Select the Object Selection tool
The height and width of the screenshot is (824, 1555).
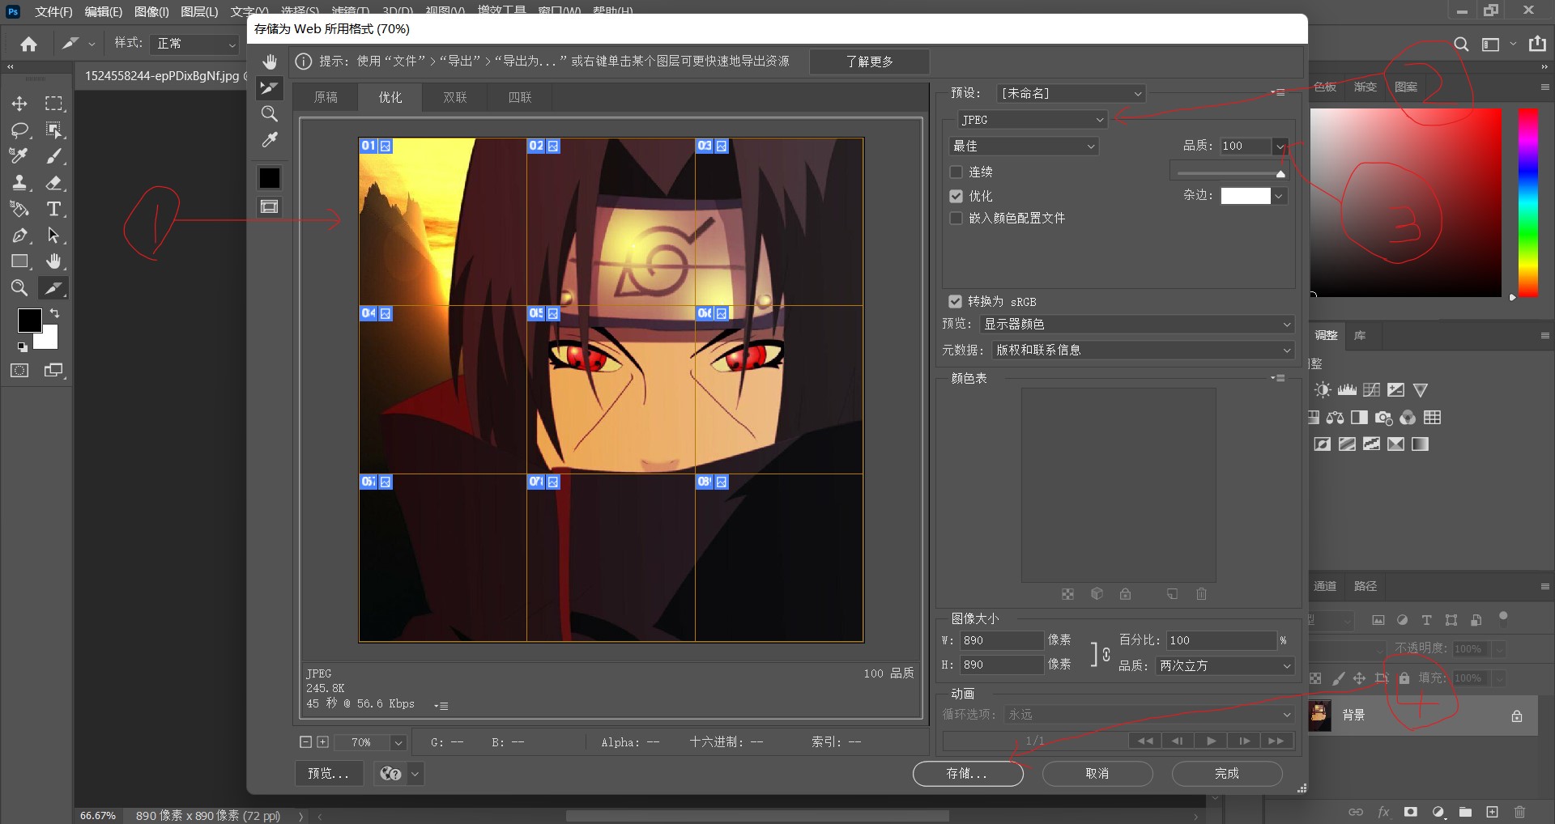(x=54, y=130)
